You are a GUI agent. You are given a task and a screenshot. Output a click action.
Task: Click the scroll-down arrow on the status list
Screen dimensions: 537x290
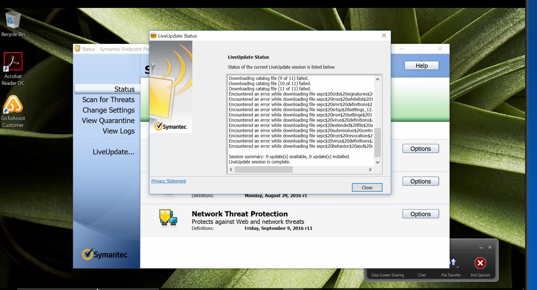click(378, 162)
